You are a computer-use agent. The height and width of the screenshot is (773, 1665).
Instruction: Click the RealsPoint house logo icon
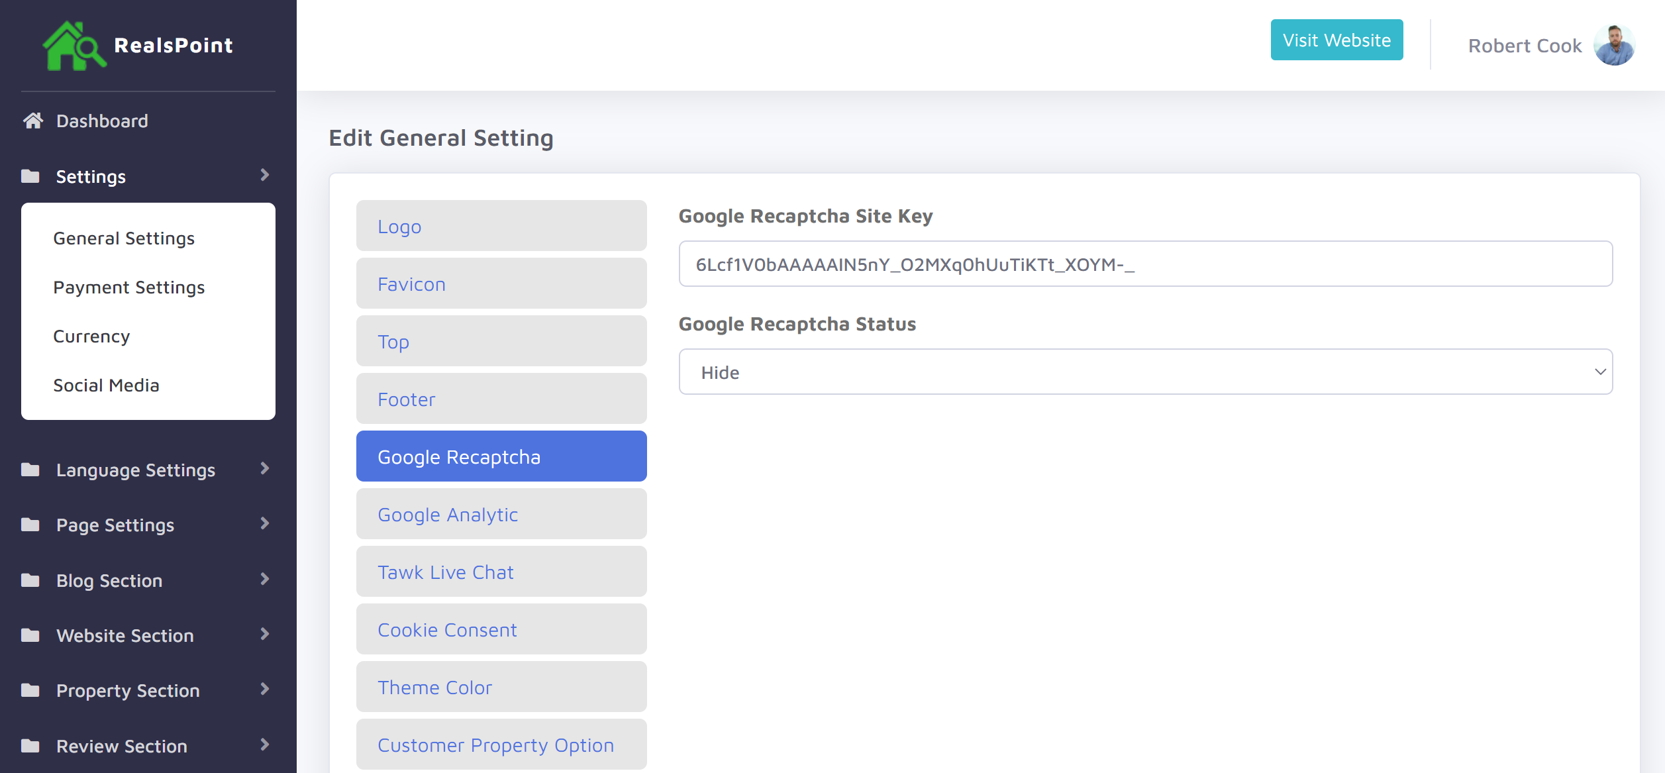[74, 46]
